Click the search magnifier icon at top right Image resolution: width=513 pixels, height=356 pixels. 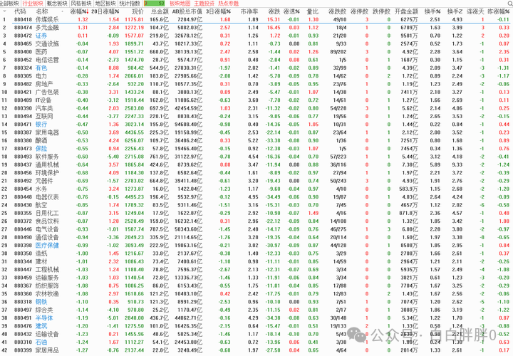510,4
